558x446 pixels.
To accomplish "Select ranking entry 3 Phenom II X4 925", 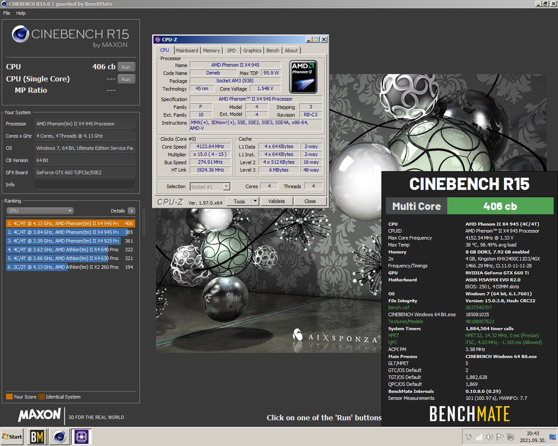I will [71, 241].
